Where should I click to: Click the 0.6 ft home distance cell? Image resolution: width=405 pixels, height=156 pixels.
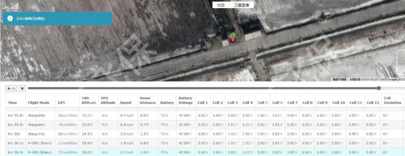144,116
